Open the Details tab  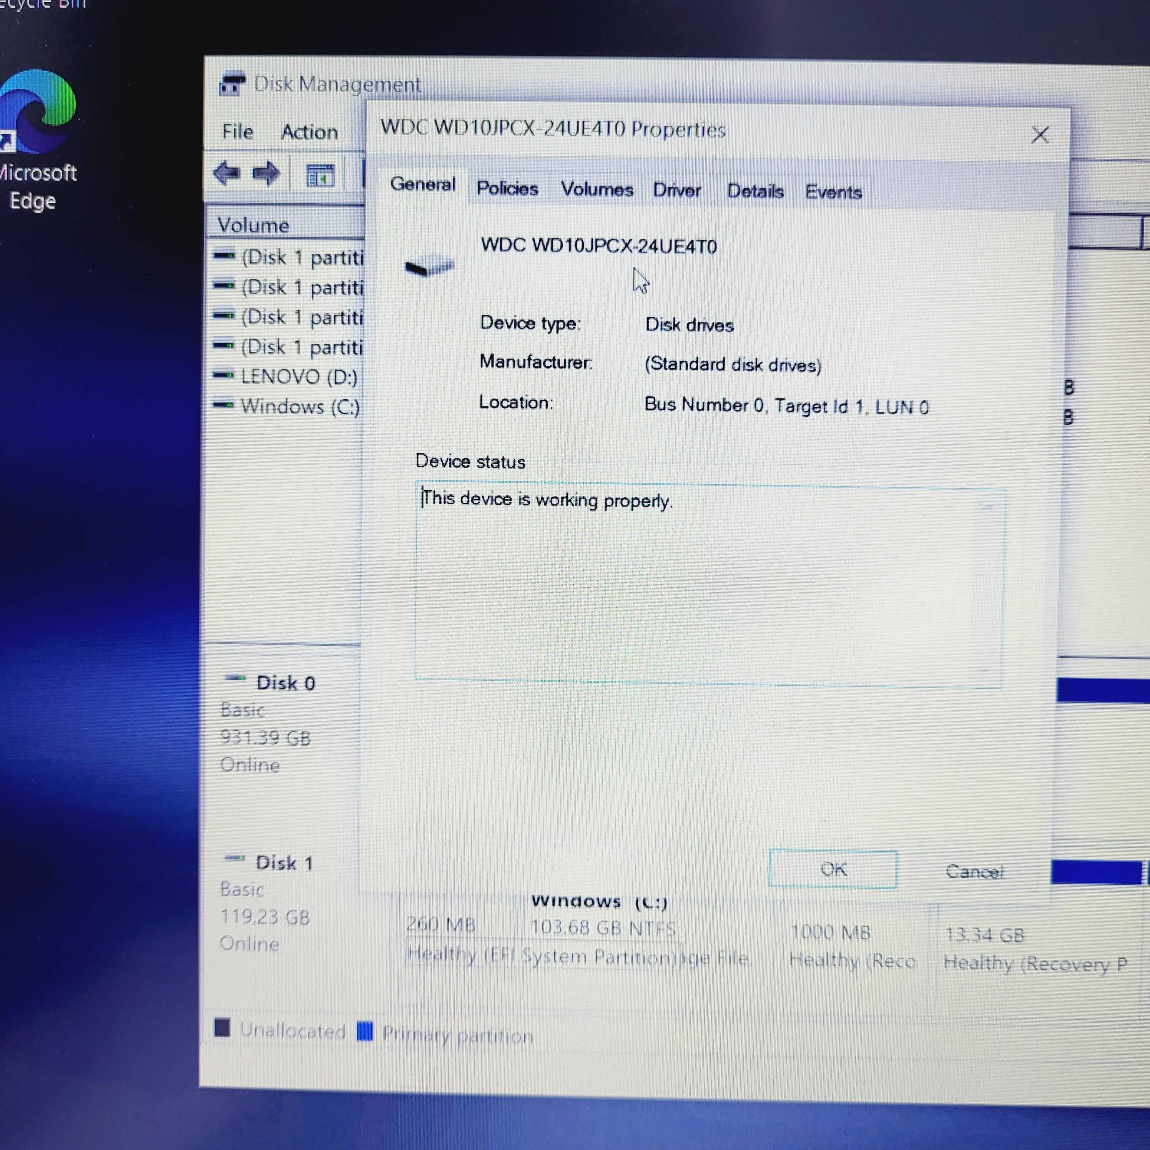755,192
